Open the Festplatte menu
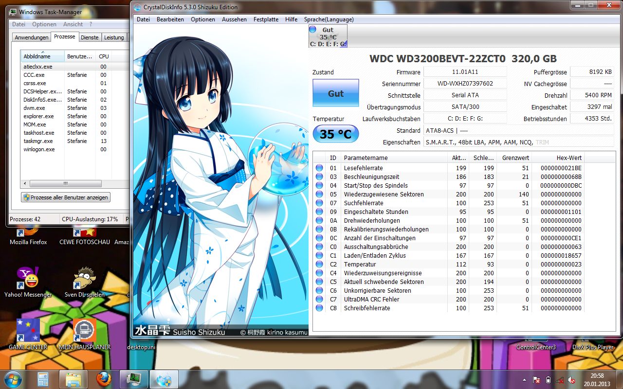 [266, 19]
